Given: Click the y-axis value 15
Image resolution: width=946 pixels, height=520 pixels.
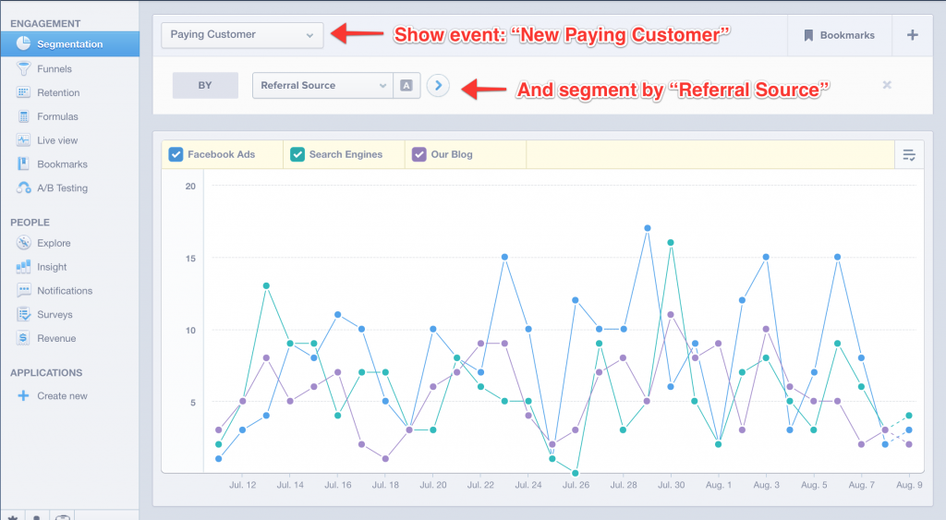Looking at the screenshot, I should 190,259.
